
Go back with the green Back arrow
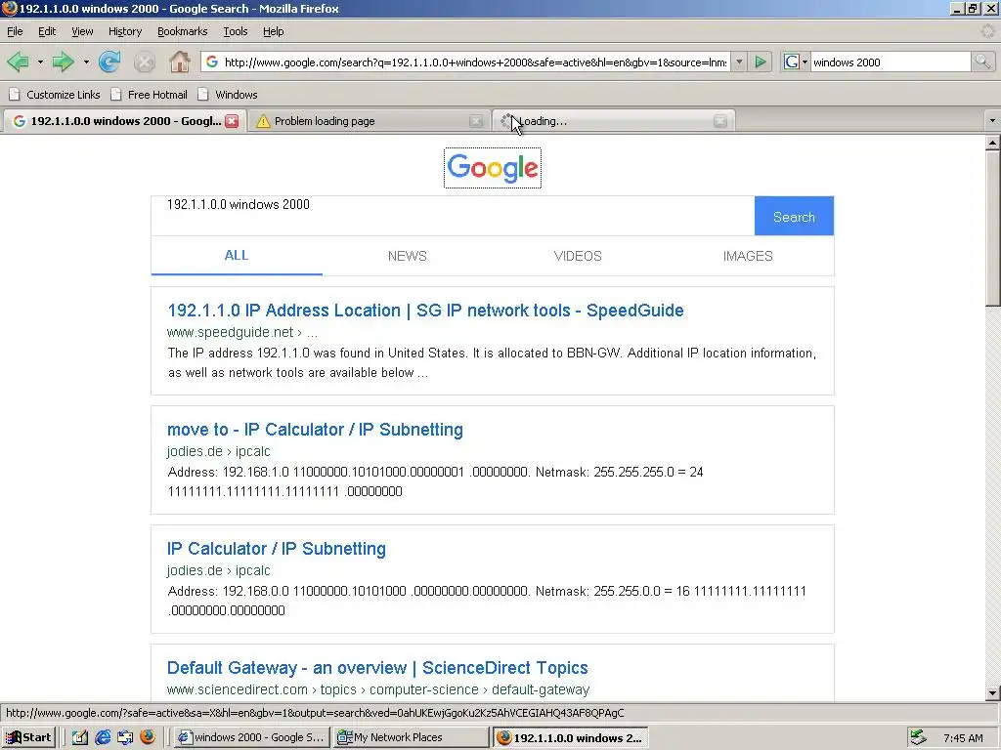18,62
